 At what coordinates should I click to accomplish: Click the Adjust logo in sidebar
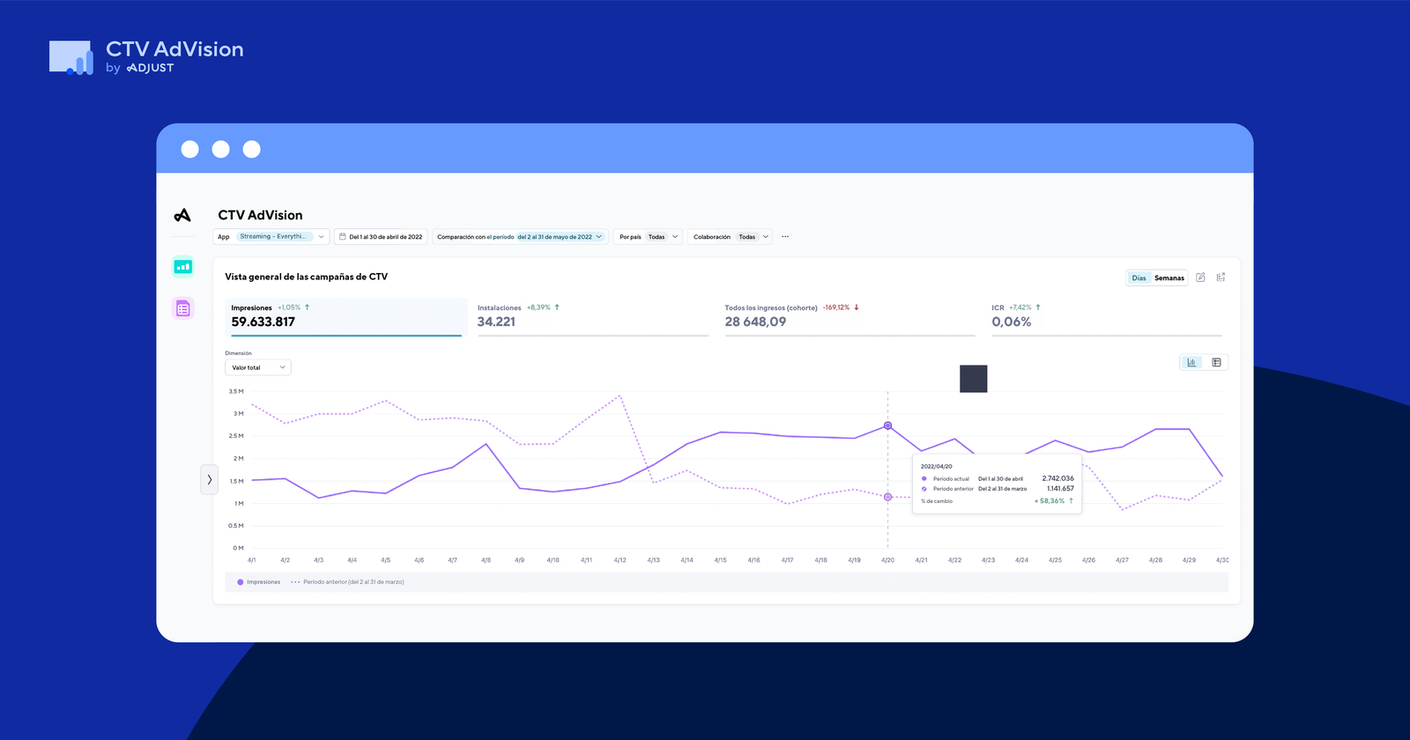[182, 215]
